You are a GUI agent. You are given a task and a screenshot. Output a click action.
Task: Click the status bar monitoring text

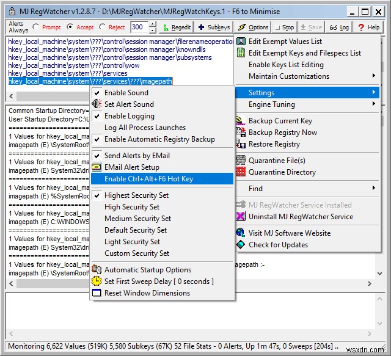tap(174, 346)
